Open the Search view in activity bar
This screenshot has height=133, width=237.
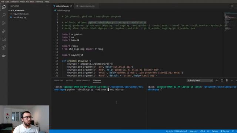point(4,15)
